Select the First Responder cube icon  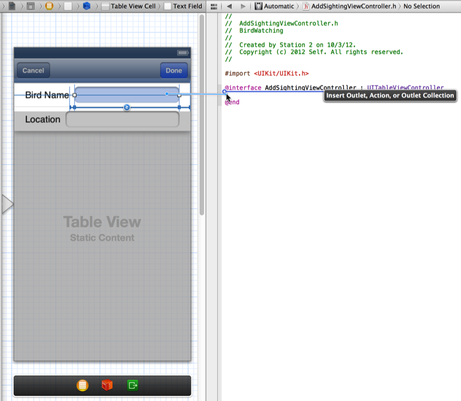pos(107,386)
